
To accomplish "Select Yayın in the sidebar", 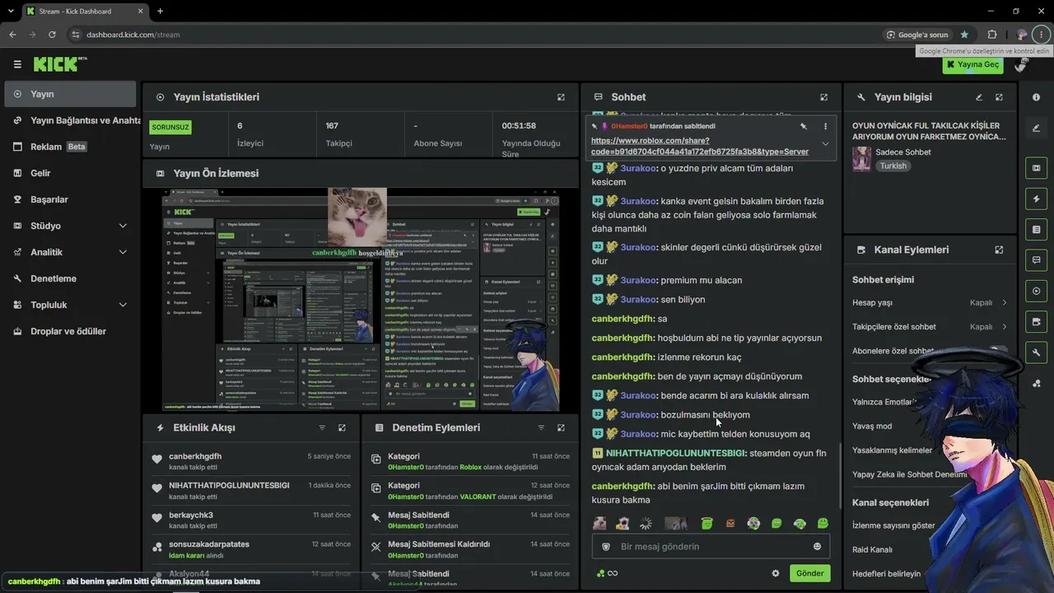I will tap(70, 94).
